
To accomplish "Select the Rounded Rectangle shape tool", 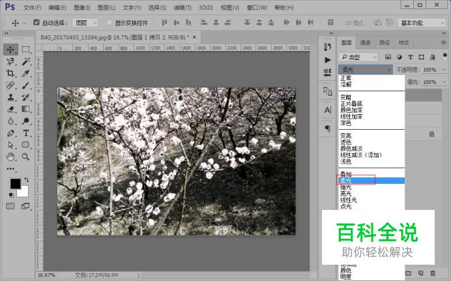I will (x=25, y=145).
